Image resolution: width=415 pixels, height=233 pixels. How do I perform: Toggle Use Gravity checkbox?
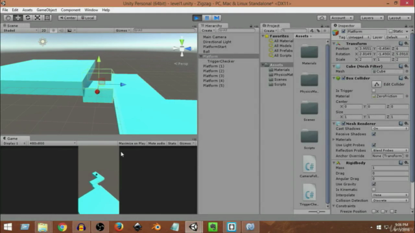pos(373,184)
